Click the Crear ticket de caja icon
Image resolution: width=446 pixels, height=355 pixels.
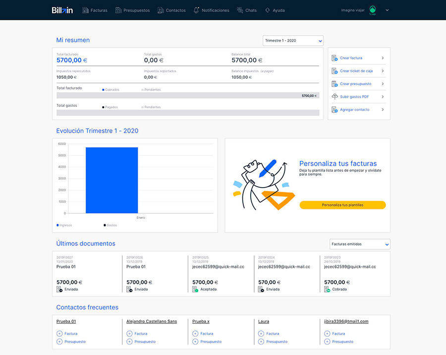(x=334, y=71)
